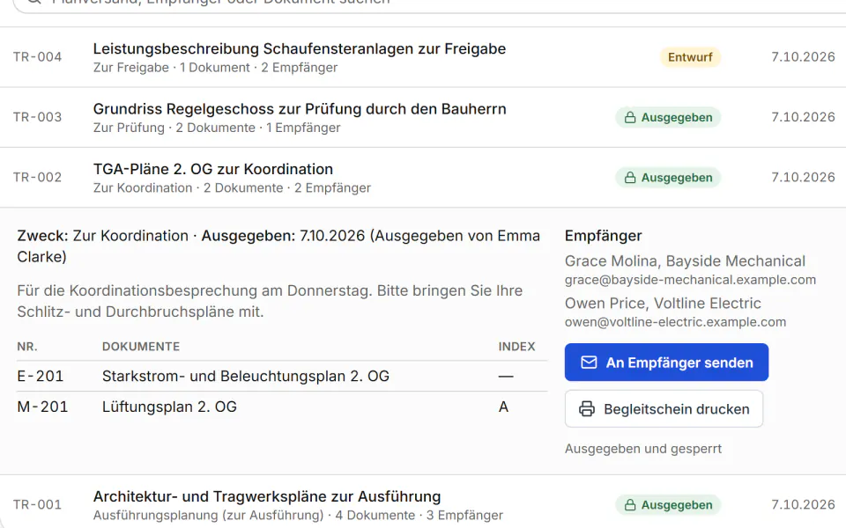Click index value A of M-201
The width and height of the screenshot is (846, 528).
(503, 407)
